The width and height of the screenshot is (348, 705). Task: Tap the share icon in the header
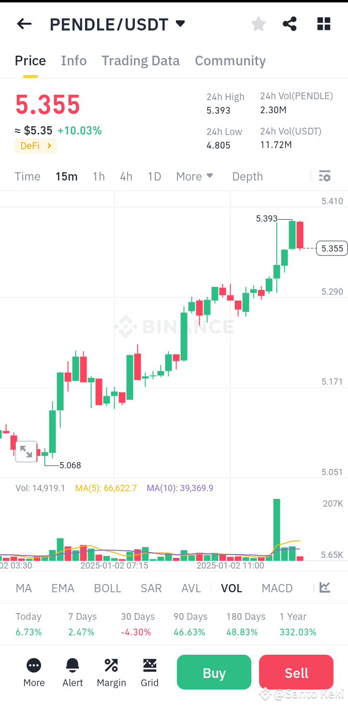click(x=290, y=23)
